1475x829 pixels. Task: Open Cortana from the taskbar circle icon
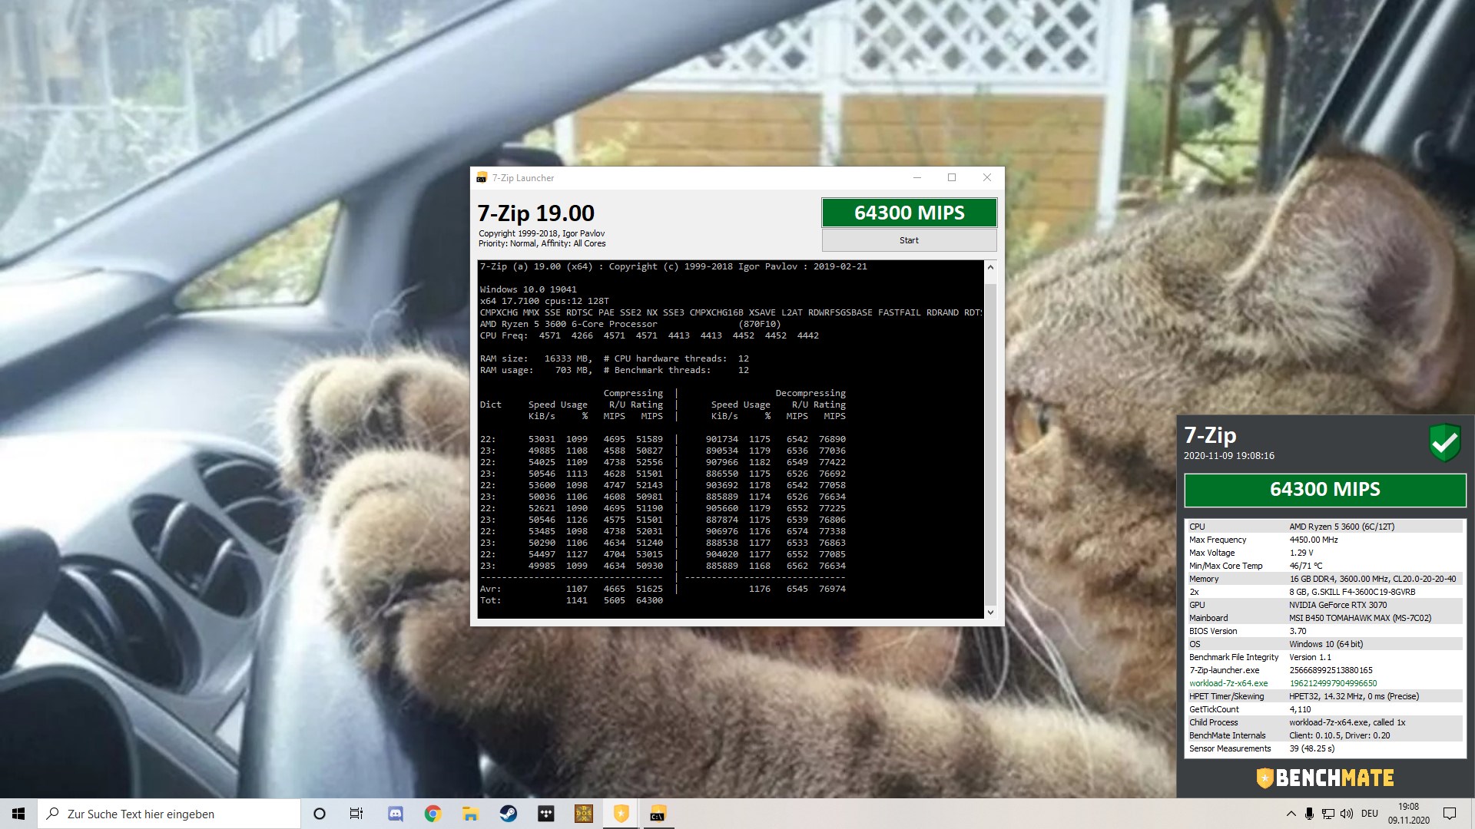[x=320, y=814]
